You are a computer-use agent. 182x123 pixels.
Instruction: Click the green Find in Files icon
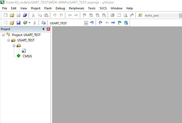141,15
